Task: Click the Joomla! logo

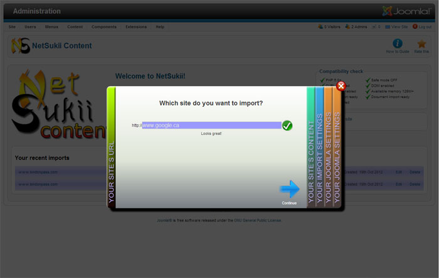Action: coord(406,11)
